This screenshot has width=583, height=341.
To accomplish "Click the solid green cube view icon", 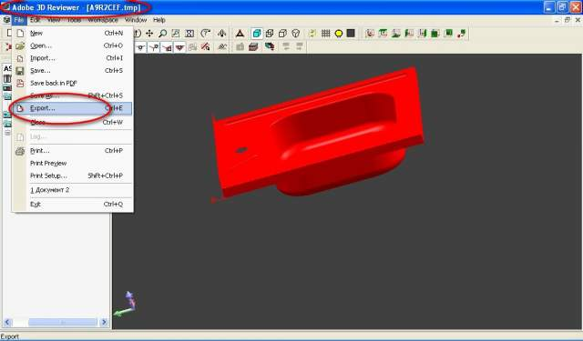I will [x=435, y=34].
